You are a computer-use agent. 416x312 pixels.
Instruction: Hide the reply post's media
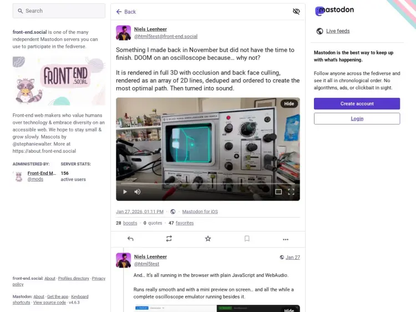[x=289, y=310]
